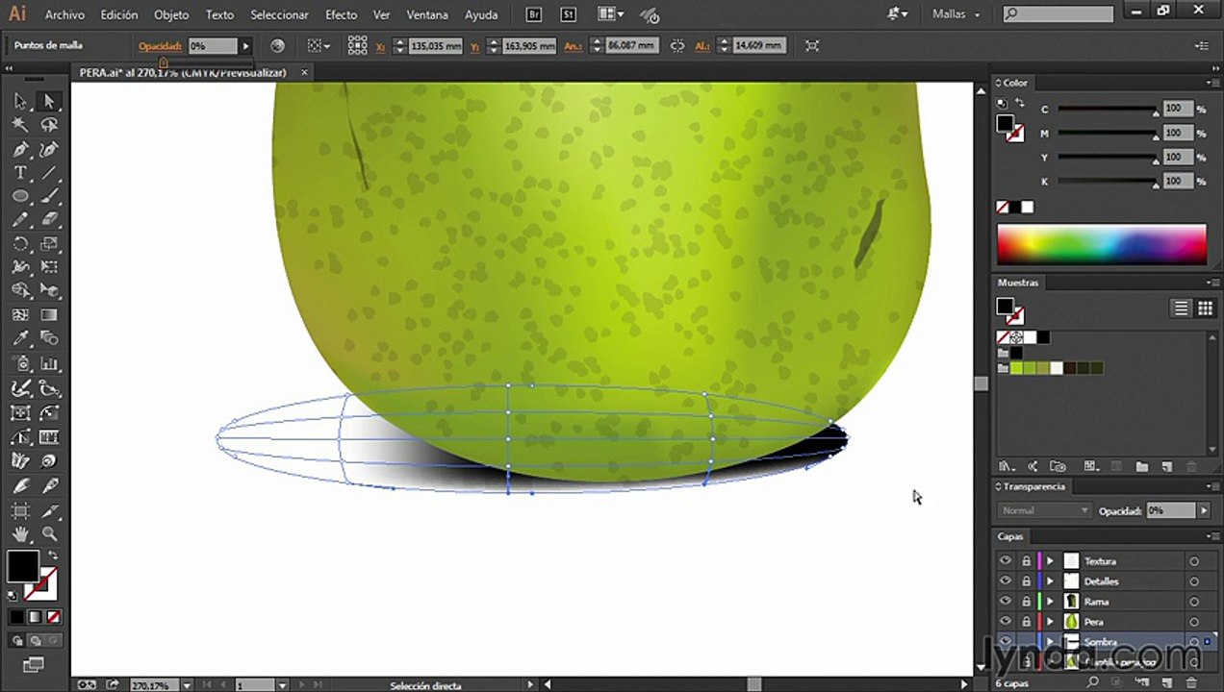Select the Scale tool
The image size is (1224, 692).
coord(48,244)
